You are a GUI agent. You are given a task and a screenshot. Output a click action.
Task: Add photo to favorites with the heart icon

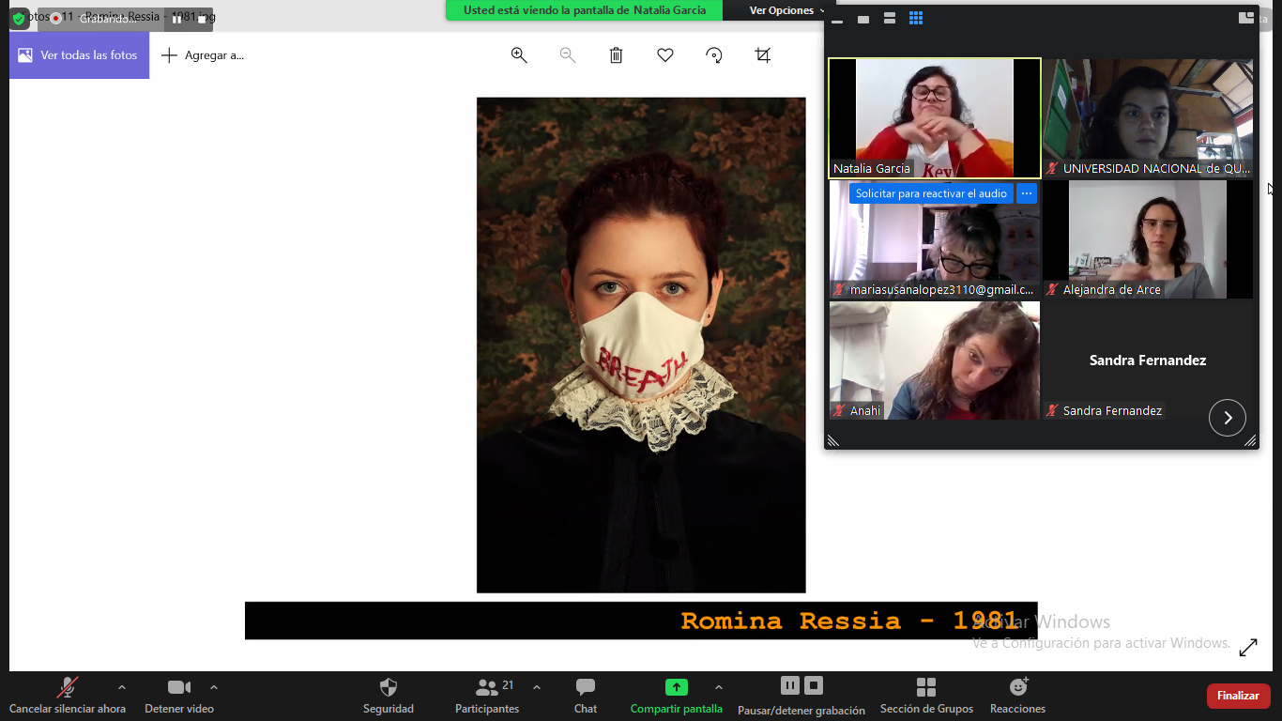pos(665,55)
